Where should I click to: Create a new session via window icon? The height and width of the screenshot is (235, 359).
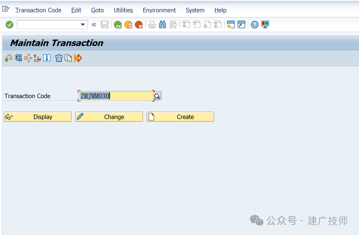coord(231,25)
